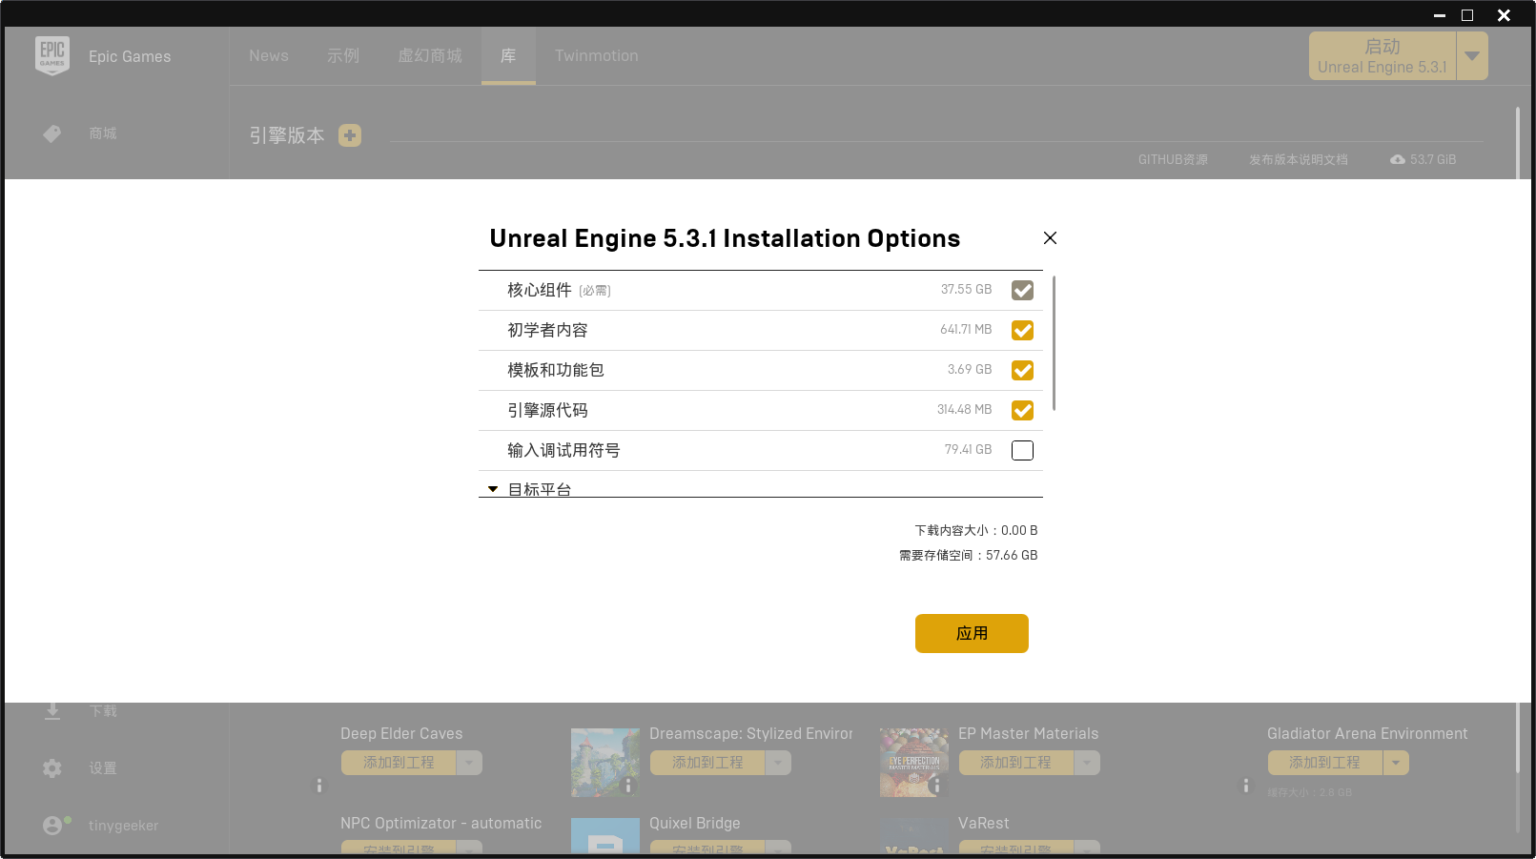The width and height of the screenshot is (1536, 859).
Task: Uncheck the 初学者内容 checkbox
Action: click(1021, 330)
